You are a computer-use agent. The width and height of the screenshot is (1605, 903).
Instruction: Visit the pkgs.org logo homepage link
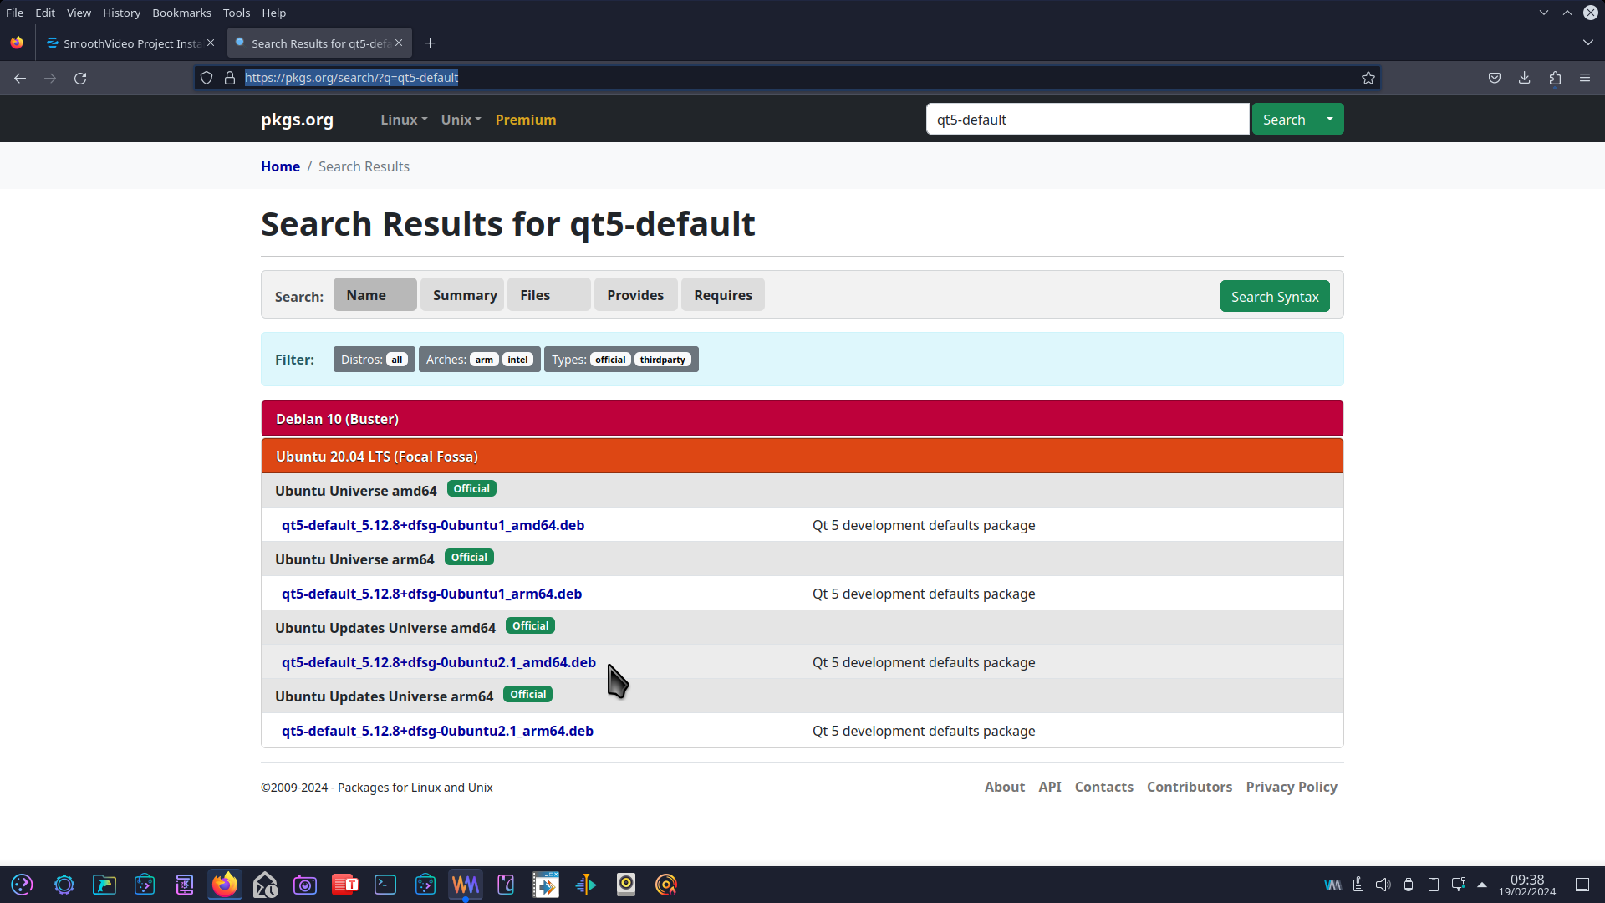[297, 119]
